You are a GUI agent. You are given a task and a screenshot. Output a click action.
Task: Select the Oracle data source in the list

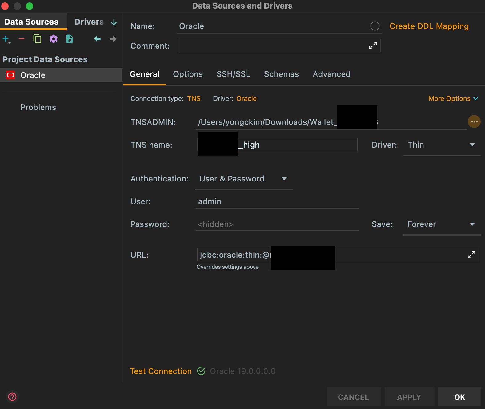pos(61,75)
